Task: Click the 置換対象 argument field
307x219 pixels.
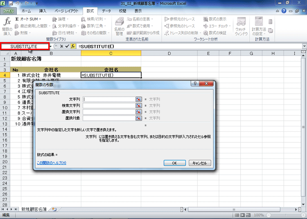Action: click(x=109, y=118)
